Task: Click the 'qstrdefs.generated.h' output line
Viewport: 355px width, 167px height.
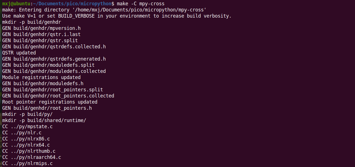Action: click(x=54, y=59)
